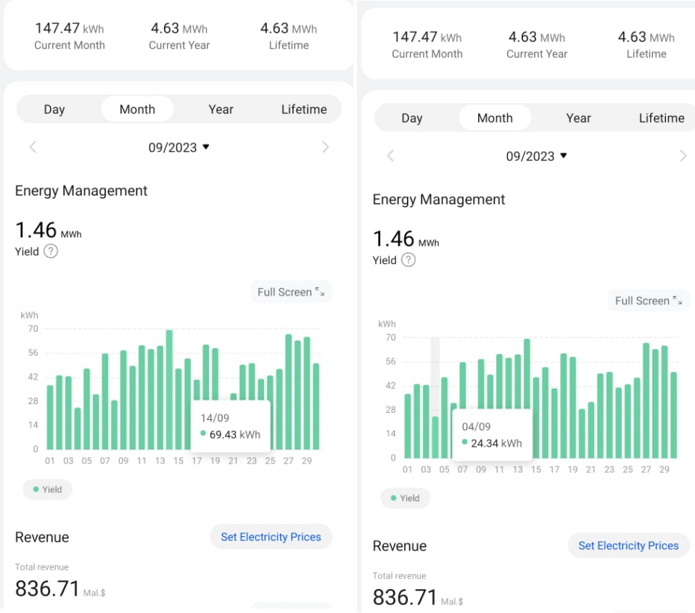Click 4.63 MWh Lifetime stat in left panel
The image size is (695, 613).
coord(289,36)
